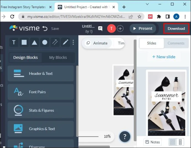Select the arrow line tool
The width and height of the screenshot is (191, 148).
coord(55,43)
